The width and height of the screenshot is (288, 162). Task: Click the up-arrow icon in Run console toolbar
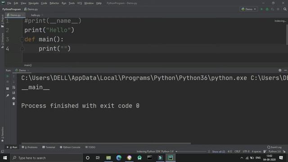point(13,76)
